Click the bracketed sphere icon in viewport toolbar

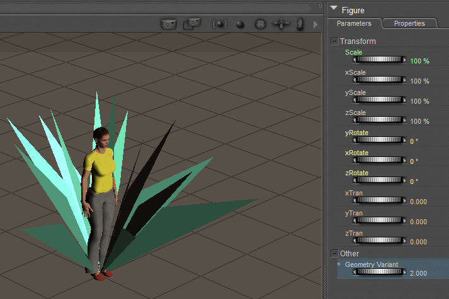[x=219, y=24]
